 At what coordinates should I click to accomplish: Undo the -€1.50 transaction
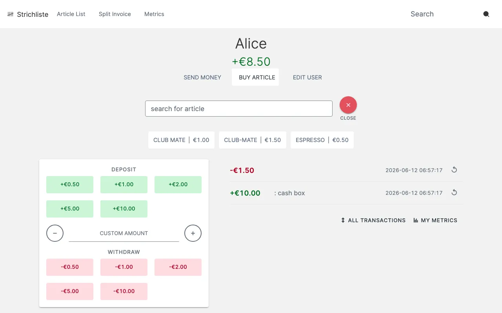point(454,170)
